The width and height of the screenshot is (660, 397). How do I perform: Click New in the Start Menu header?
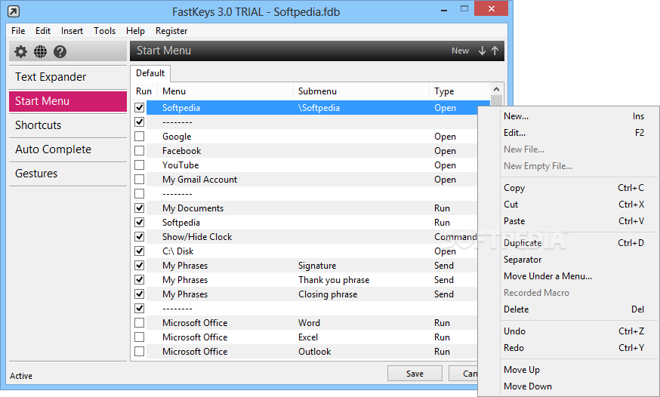pyautogui.click(x=460, y=51)
